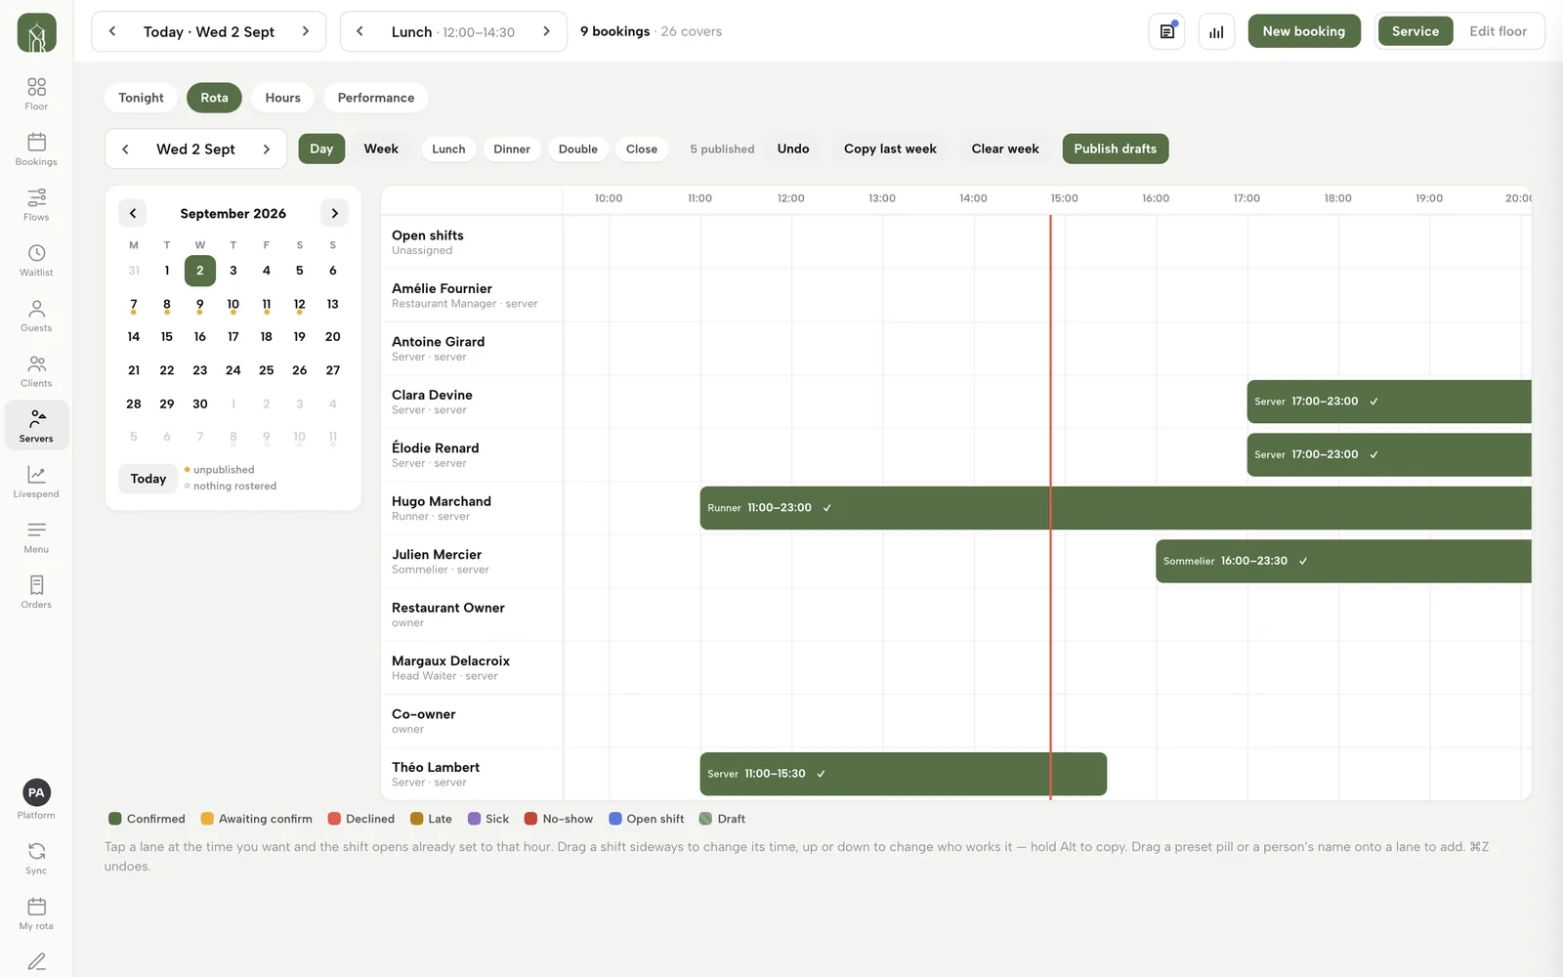Viewport: 1563px width, 977px height.
Task: Open the Bookings sidebar icon
Action: [36, 149]
